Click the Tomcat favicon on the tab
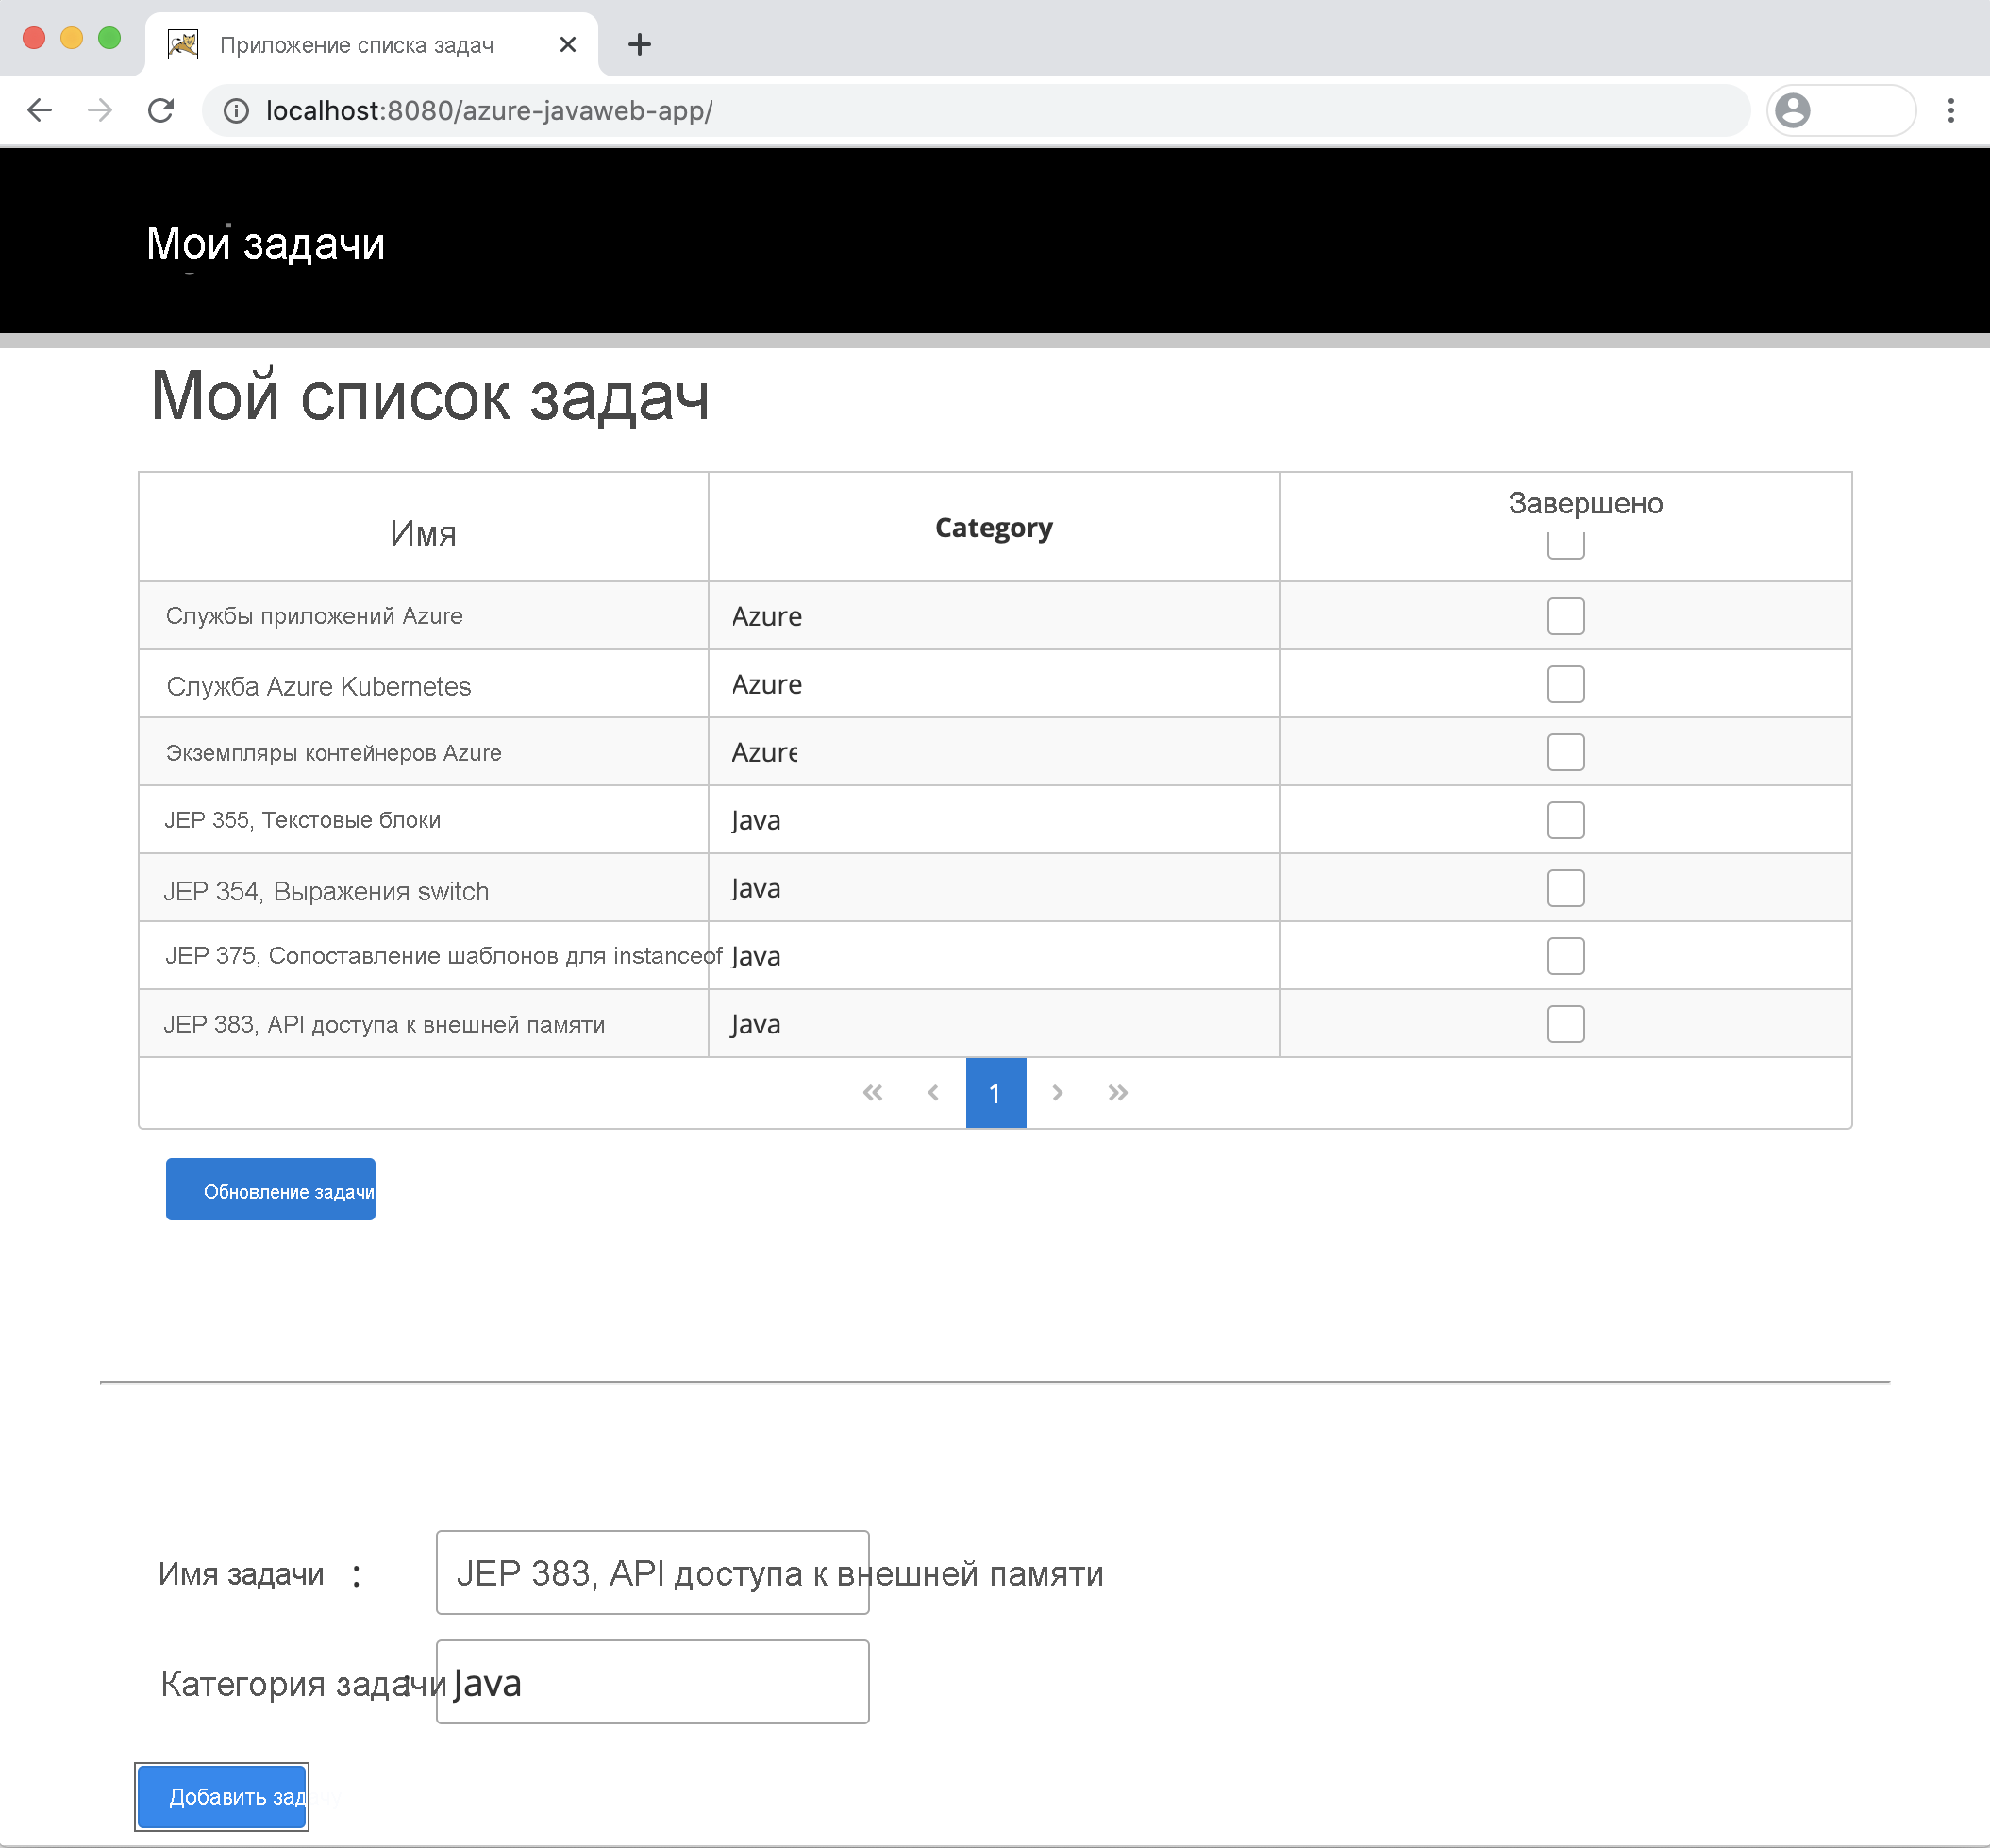The image size is (1990, 1848). coord(183,44)
